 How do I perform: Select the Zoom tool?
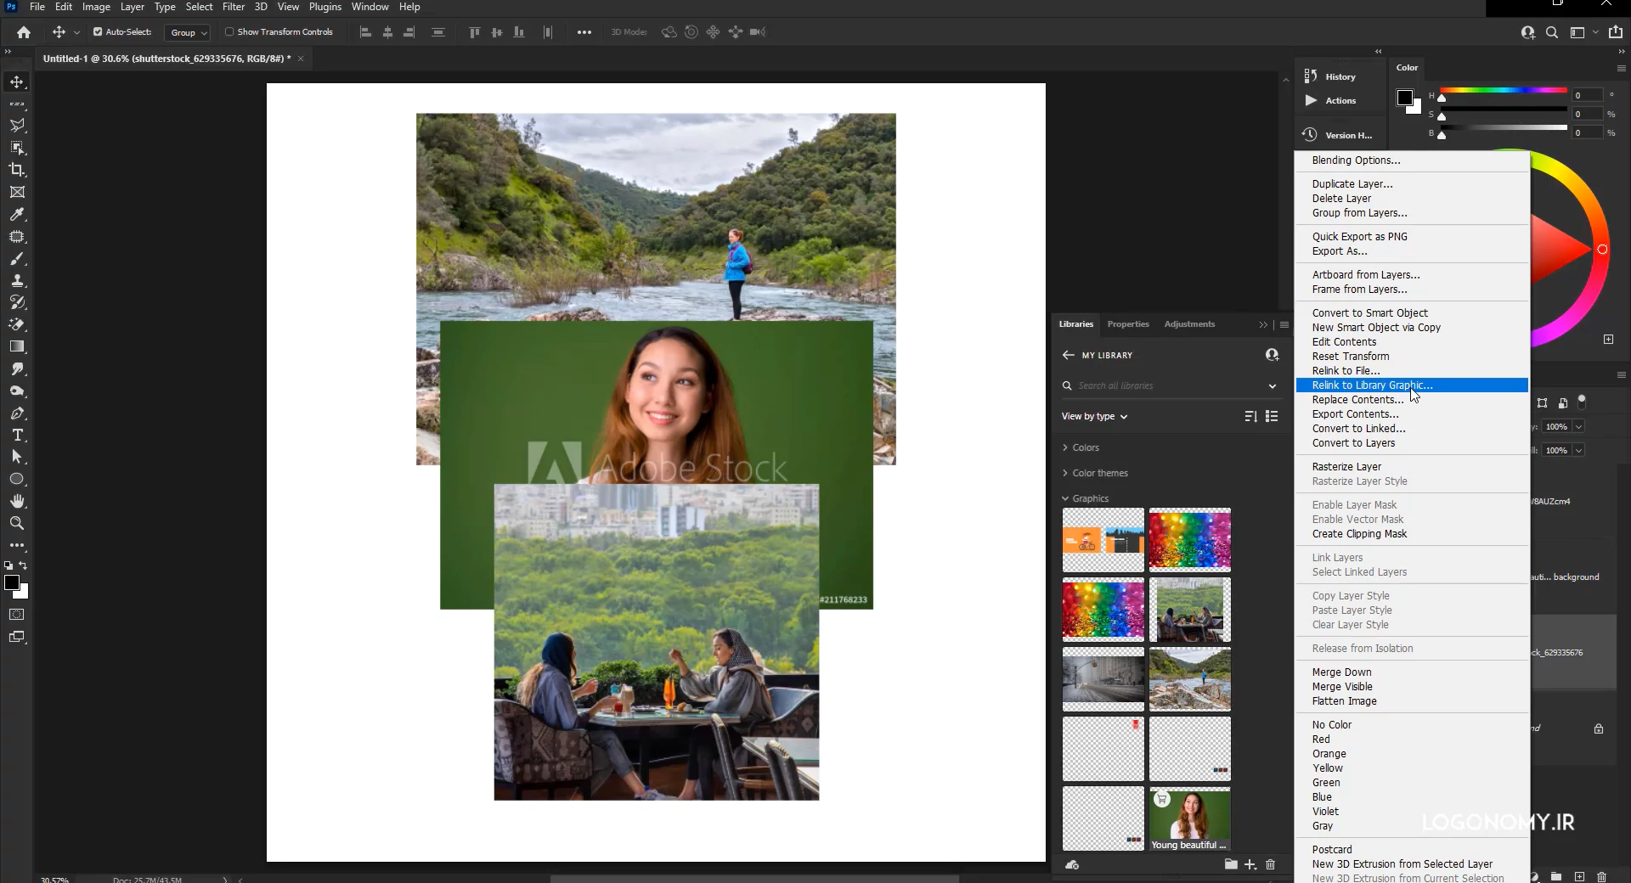[17, 523]
